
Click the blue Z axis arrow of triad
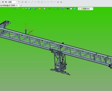tap(26, 31)
